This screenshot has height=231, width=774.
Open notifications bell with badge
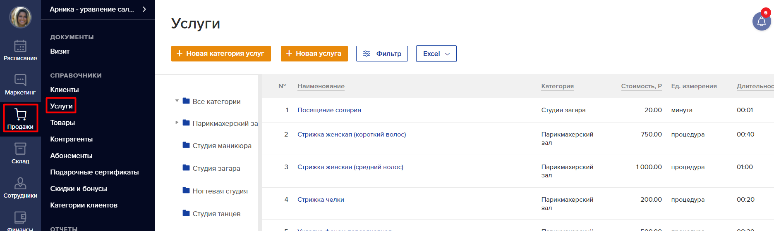(762, 21)
